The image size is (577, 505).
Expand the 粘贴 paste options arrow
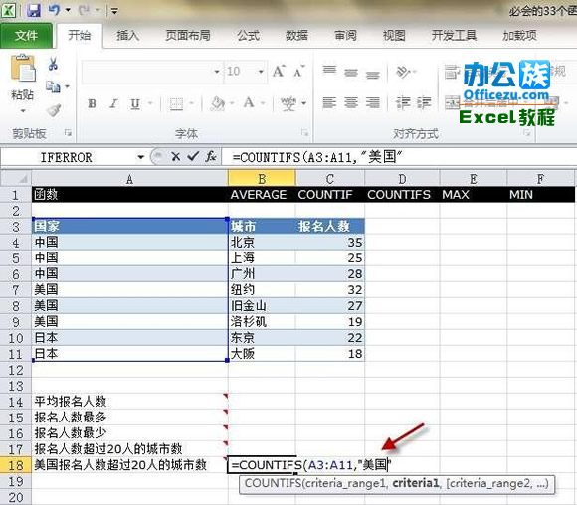[x=23, y=111]
